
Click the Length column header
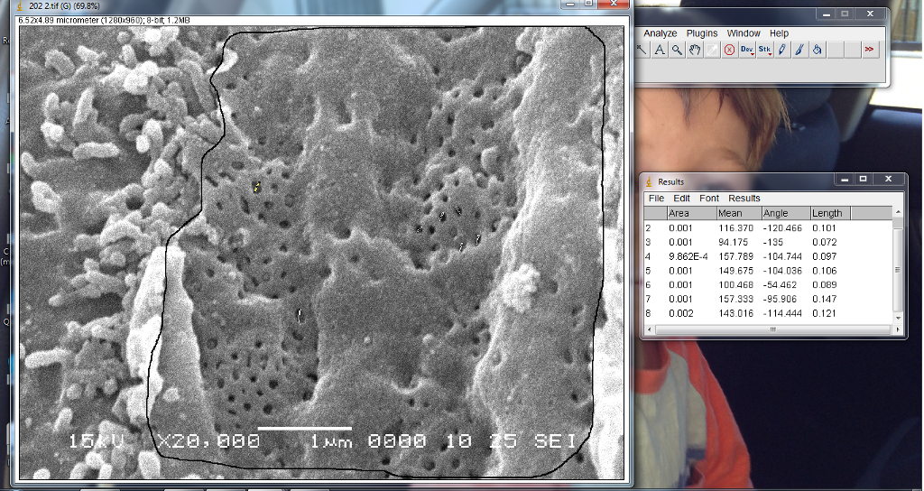(x=830, y=213)
